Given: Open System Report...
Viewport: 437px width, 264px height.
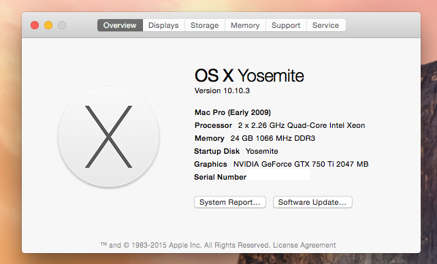Looking at the screenshot, I should coord(230,202).
